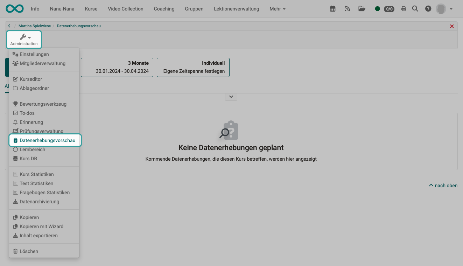This screenshot has width=463, height=266.
Task: Open the Mehr dropdown in the navigation
Action: (277, 9)
